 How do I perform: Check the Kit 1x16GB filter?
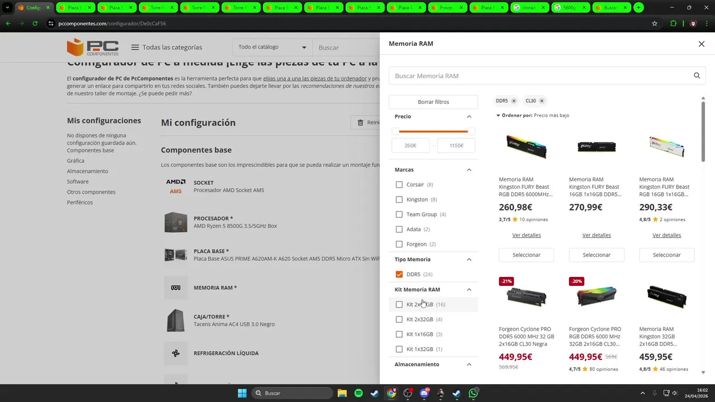coord(399,334)
